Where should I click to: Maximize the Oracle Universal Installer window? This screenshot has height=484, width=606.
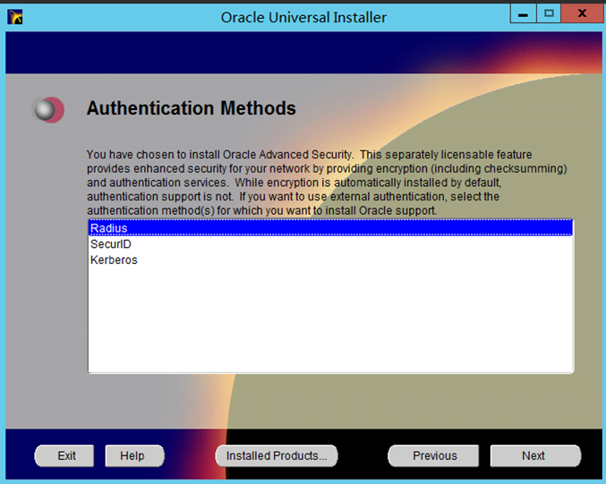pyautogui.click(x=549, y=13)
